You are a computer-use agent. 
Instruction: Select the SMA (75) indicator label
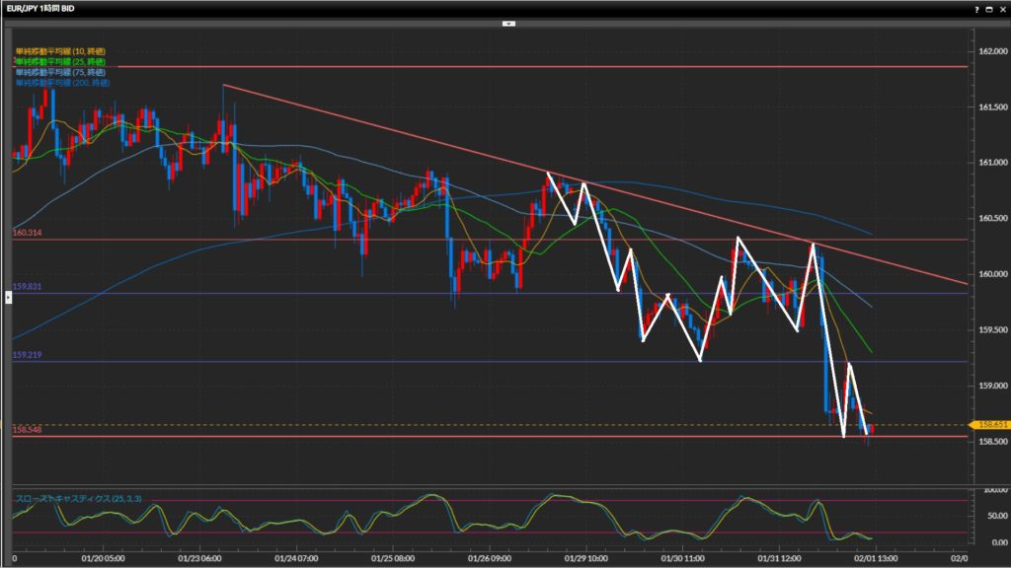(x=61, y=72)
